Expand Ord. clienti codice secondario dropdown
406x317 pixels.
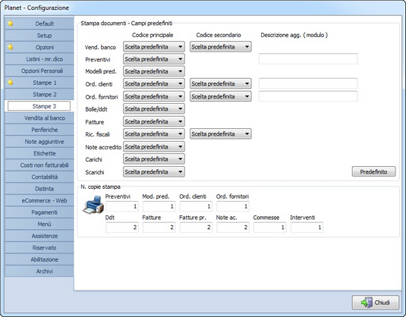pos(220,83)
